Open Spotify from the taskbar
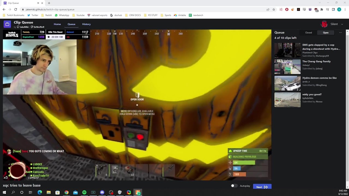This screenshot has height=196, width=349. 84,192
